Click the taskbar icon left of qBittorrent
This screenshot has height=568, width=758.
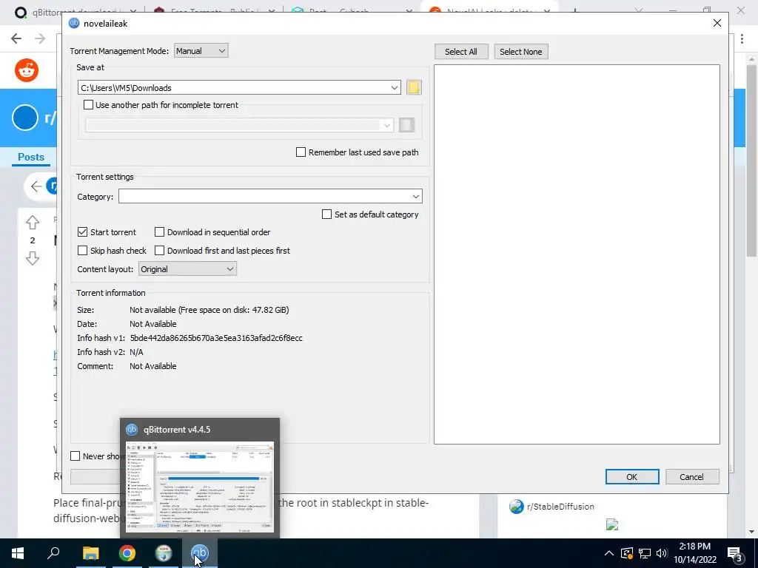[x=164, y=553]
